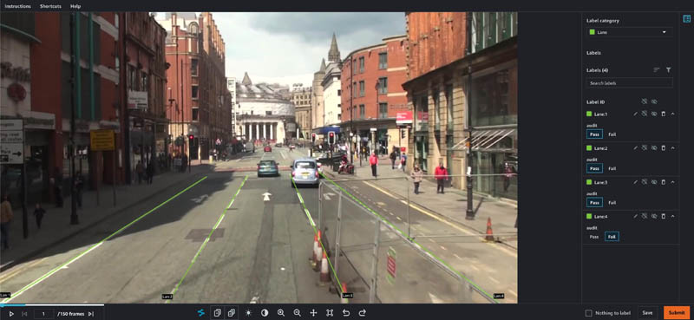Hide the Lane:4 annotation via eye icon

pyautogui.click(x=654, y=216)
